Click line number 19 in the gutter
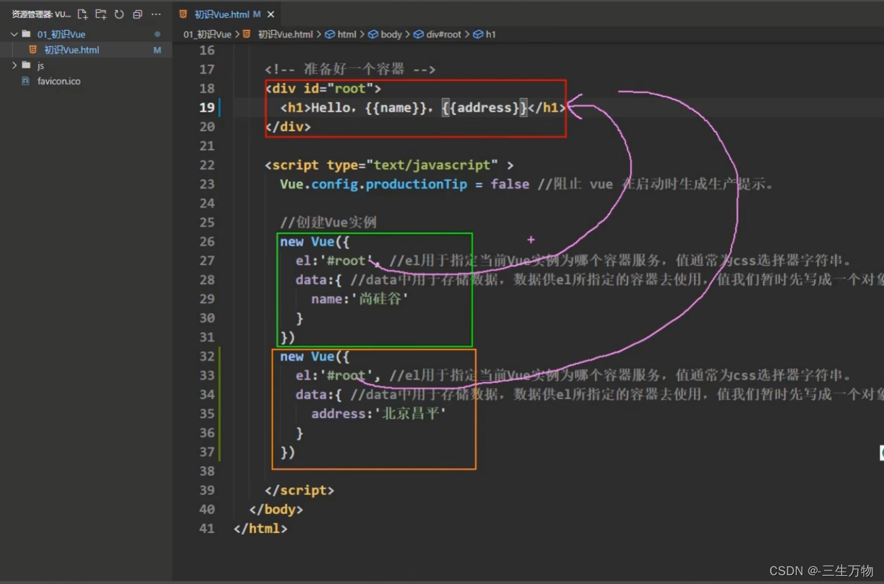The width and height of the screenshot is (884, 584). point(207,108)
